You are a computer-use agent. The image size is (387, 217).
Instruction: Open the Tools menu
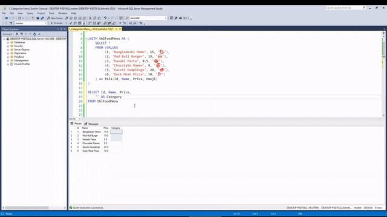tap(51, 13)
